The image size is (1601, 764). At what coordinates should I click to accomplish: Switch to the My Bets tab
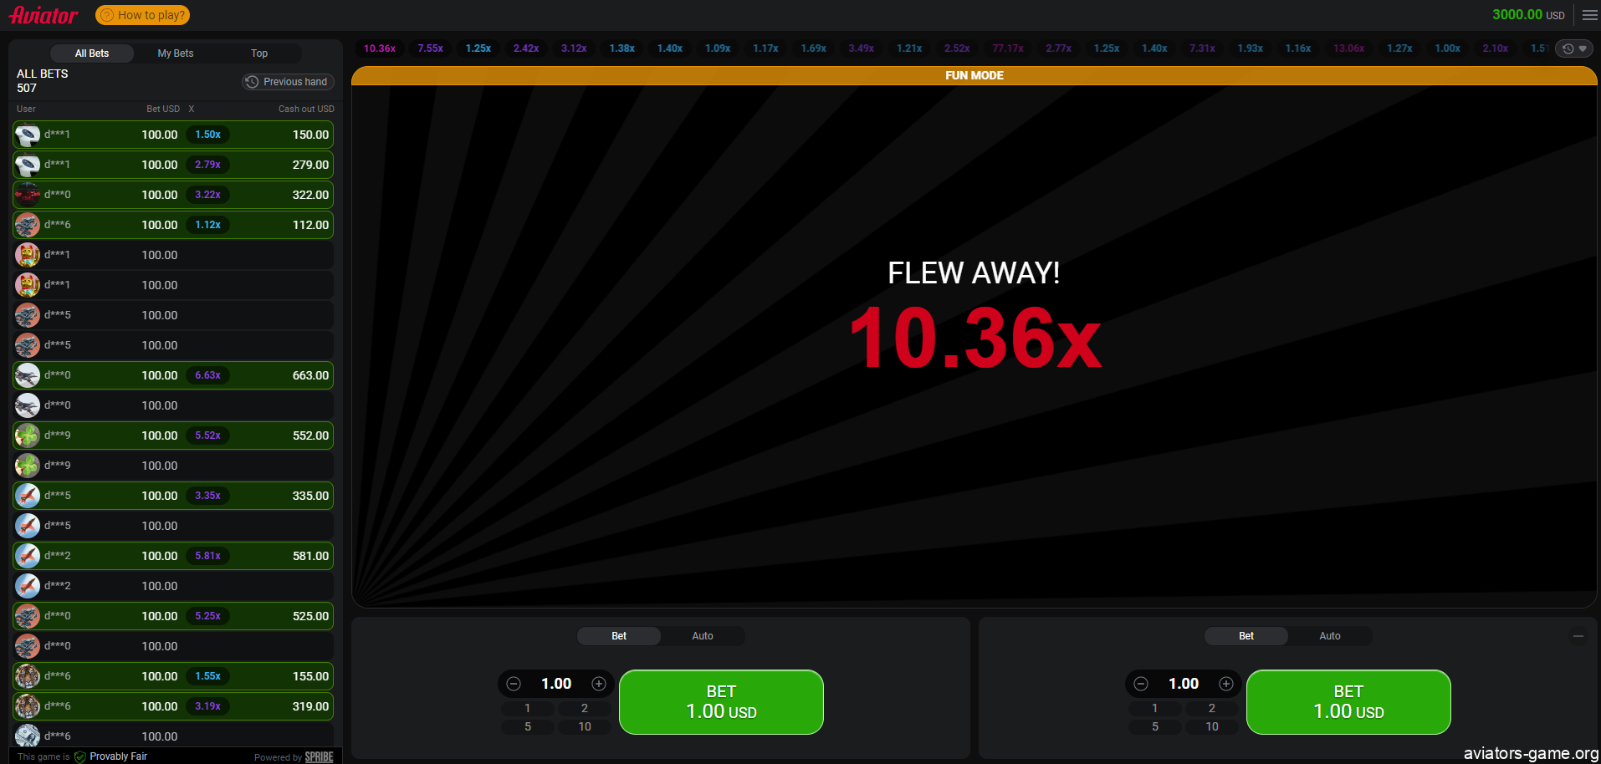[176, 53]
